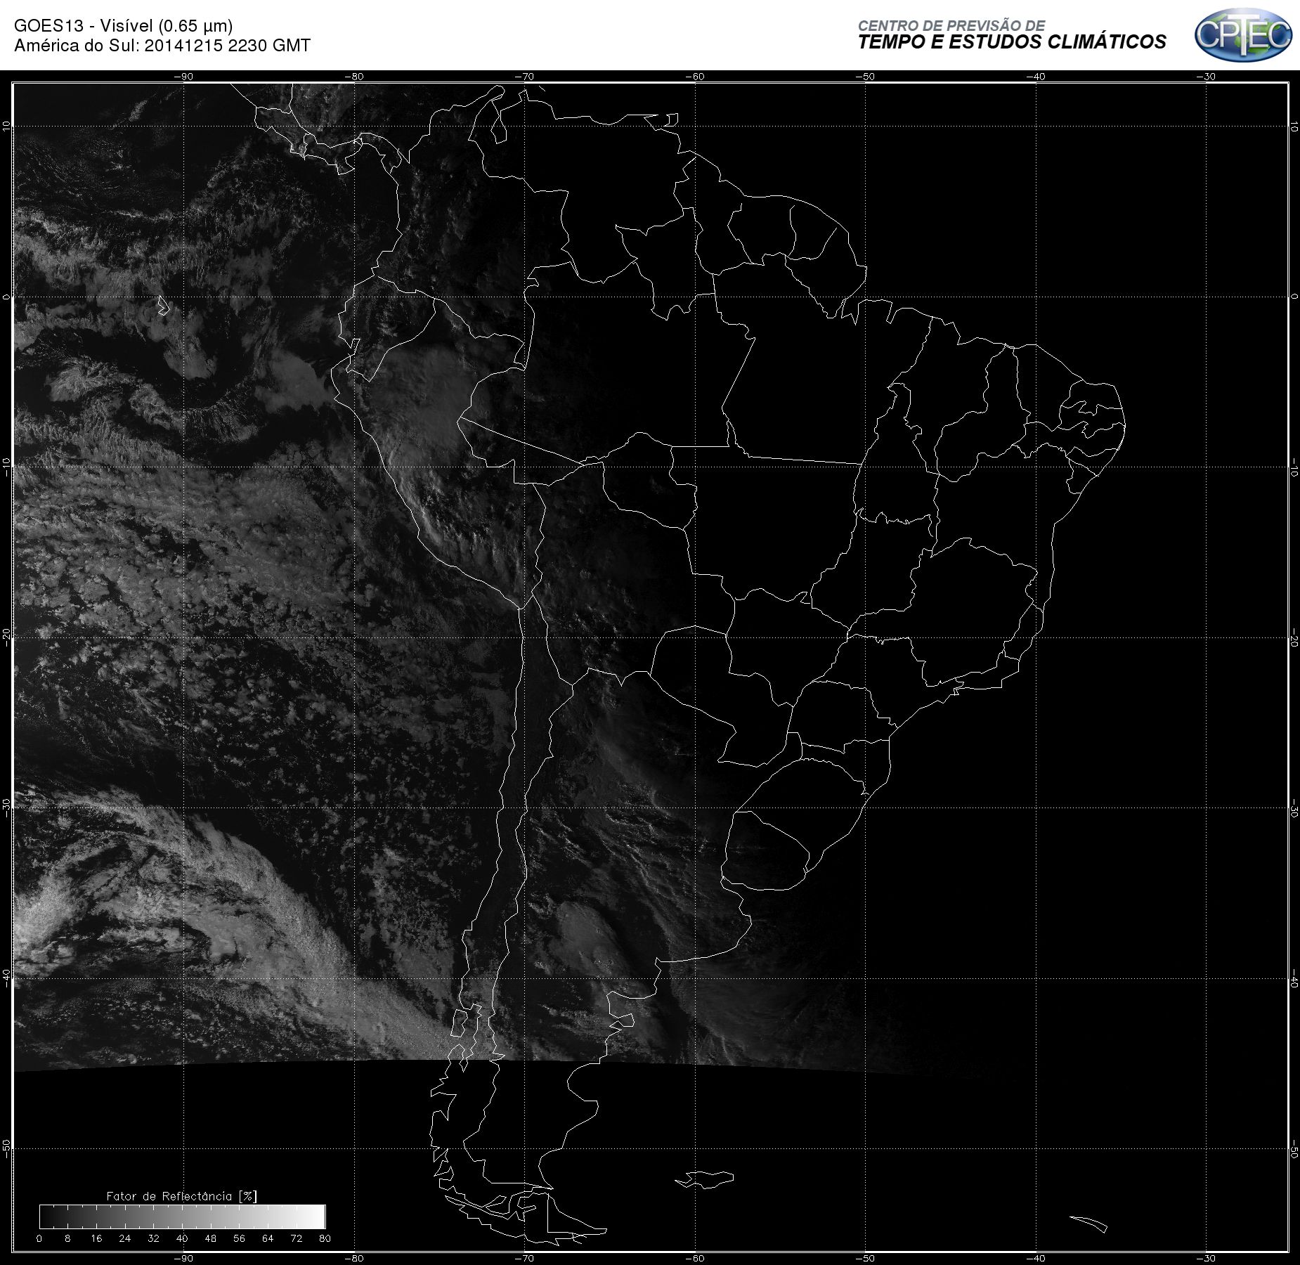
Task: Click the '80' value on the color bar scale
Action: click(x=325, y=1238)
